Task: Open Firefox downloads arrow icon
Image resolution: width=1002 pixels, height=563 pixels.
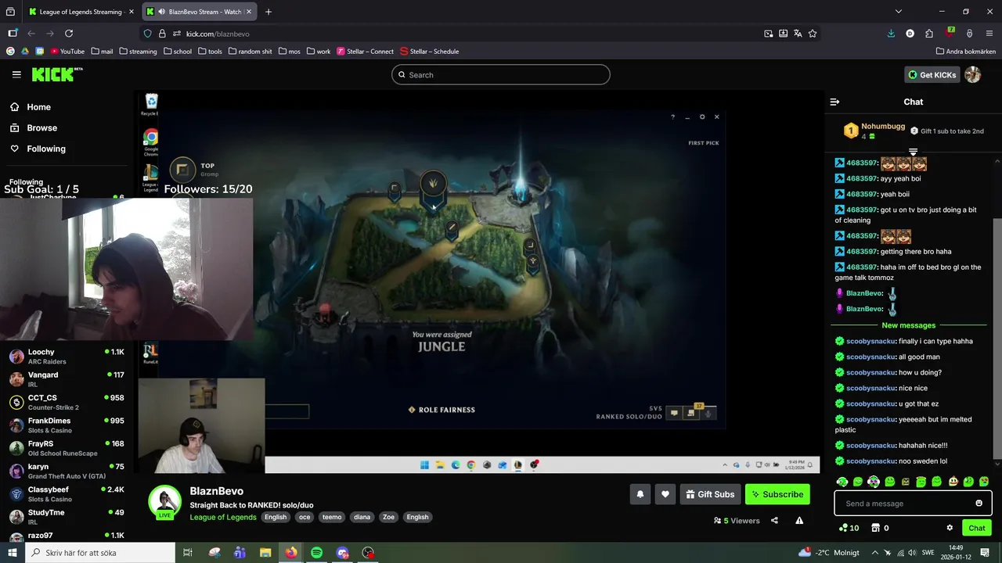Action: click(891, 34)
